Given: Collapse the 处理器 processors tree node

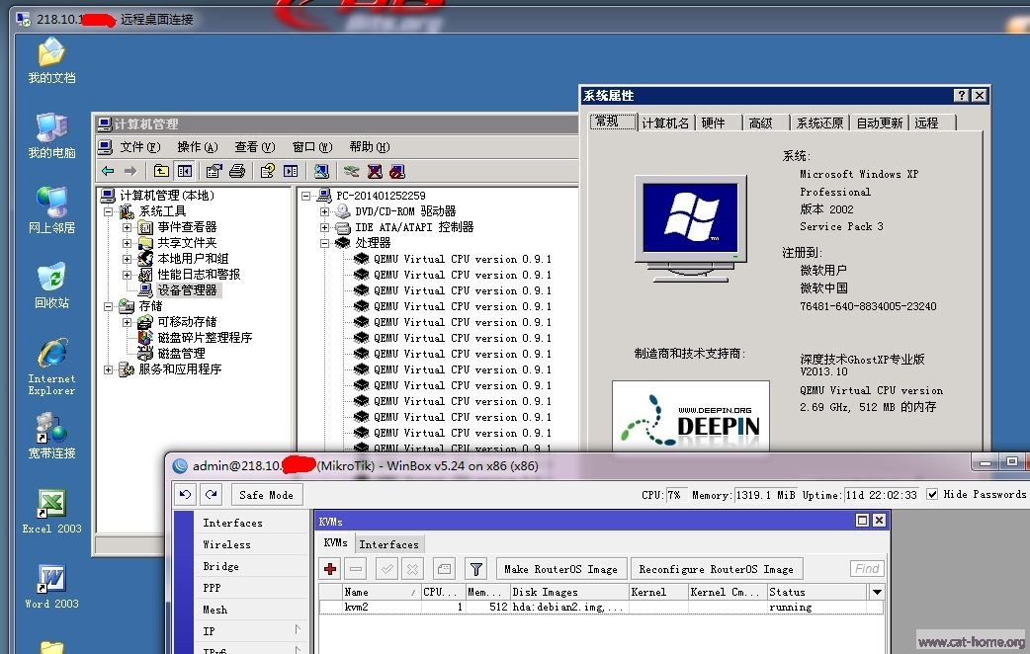Looking at the screenshot, I should (324, 243).
